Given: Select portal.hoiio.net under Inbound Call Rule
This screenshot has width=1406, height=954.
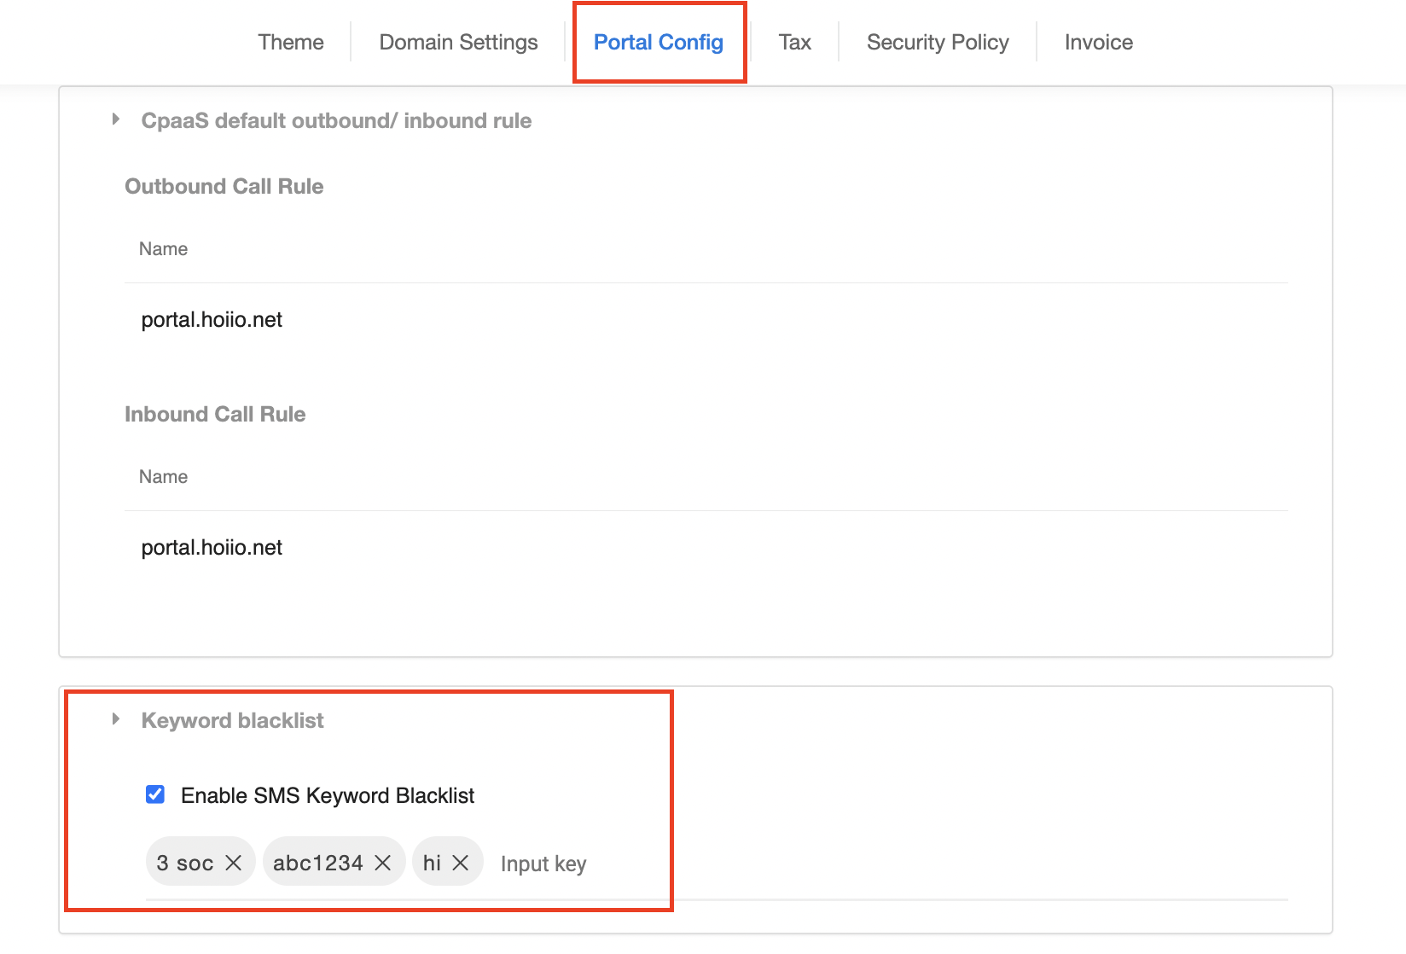Looking at the screenshot, I should click(212, 548).
